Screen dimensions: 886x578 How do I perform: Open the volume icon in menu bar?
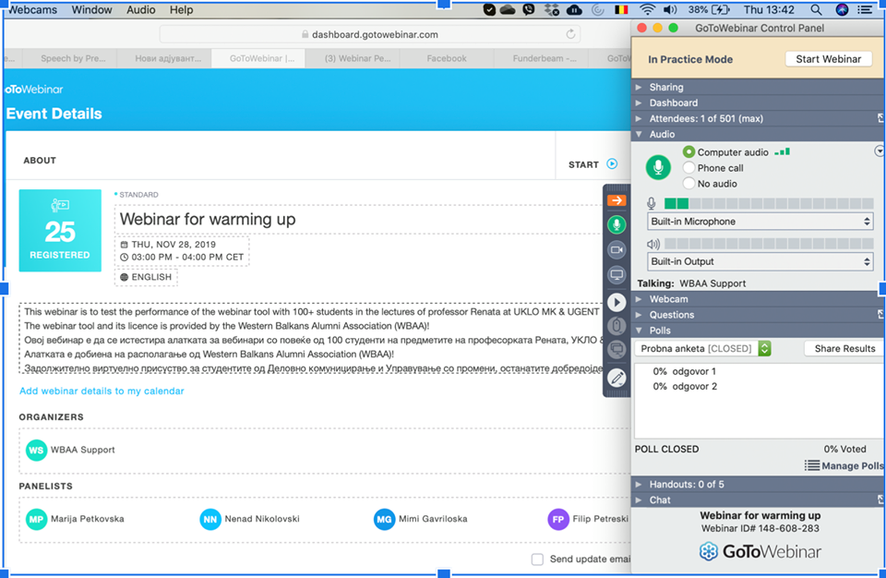(x=670, y=9)
